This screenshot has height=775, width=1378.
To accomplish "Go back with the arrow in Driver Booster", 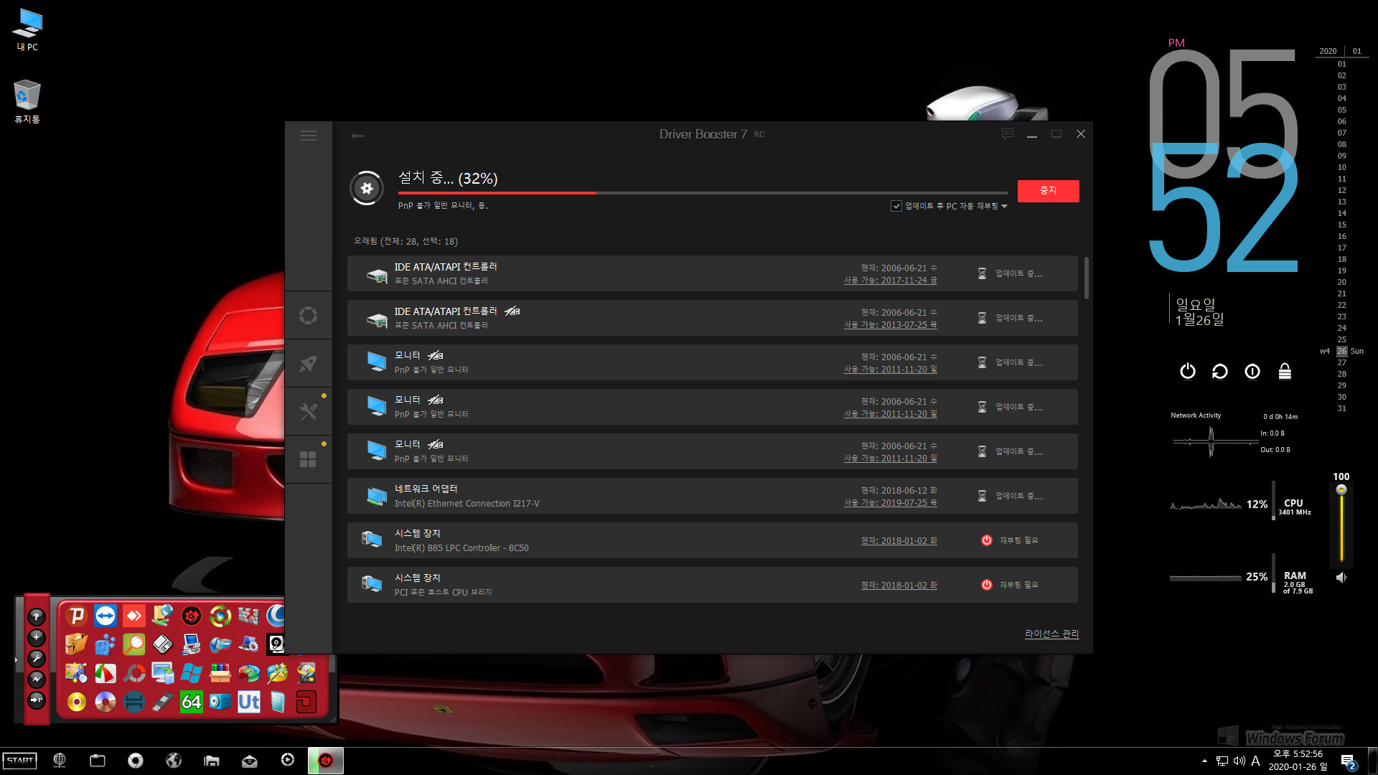I will point(357,136).
